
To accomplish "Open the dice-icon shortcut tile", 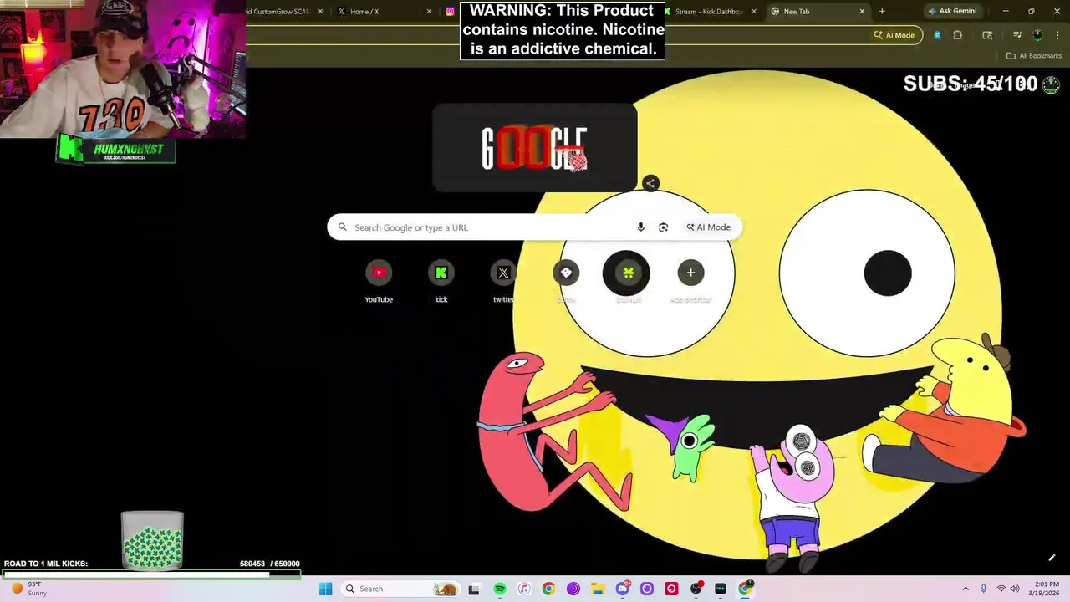I will 566,281.
